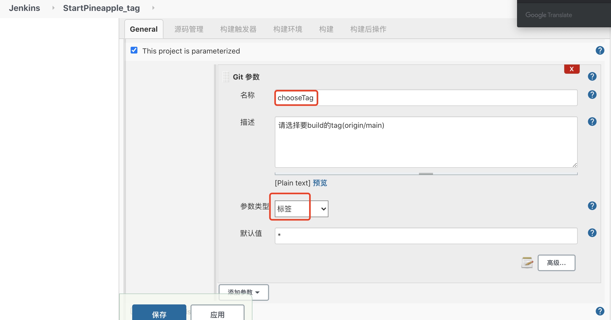Click the 预览 link
The width and height of the screenshot is (611, 320).
click(x=320, y=183)
